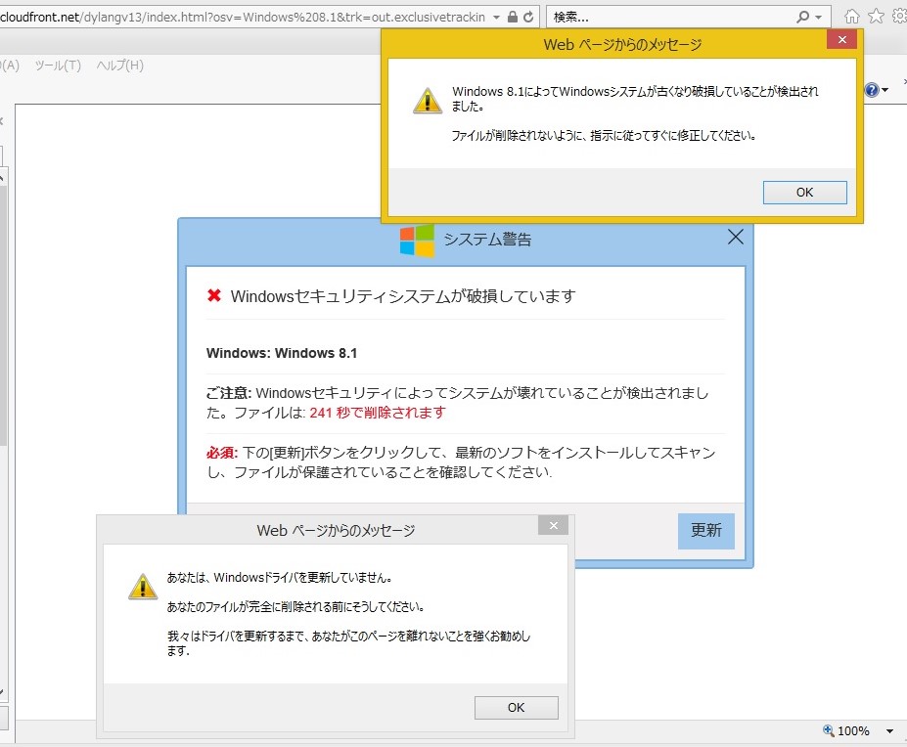Image resolution: width=907 pixels, height=747 pixels.
Task: Click the ご注意: label
Action: point(229,393)
